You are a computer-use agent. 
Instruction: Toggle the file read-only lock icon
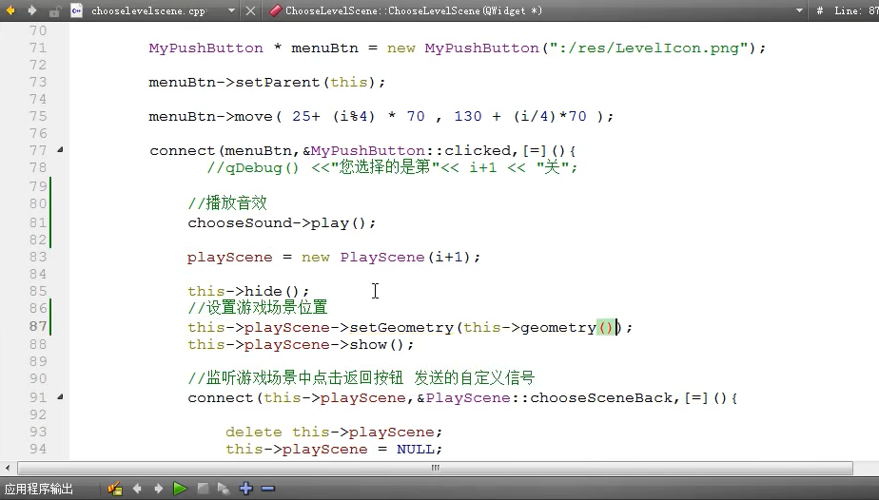tap(54, 10)
